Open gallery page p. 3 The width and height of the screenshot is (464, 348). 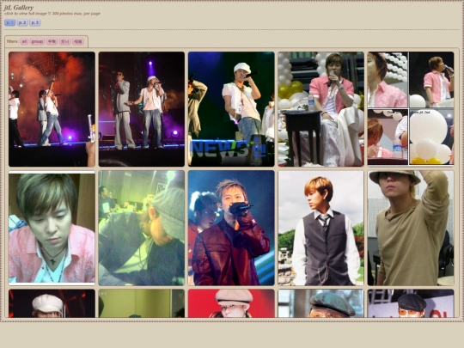point(35,23)
